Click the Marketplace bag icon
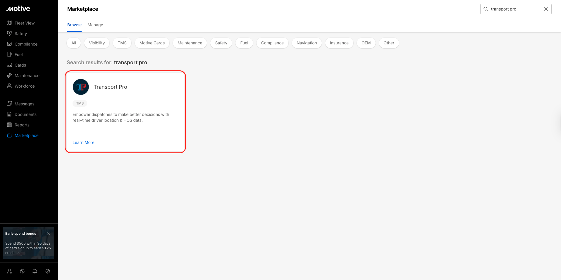Image resolution: width=561 pixels, height=280 pixels. [x=9, y=135]
